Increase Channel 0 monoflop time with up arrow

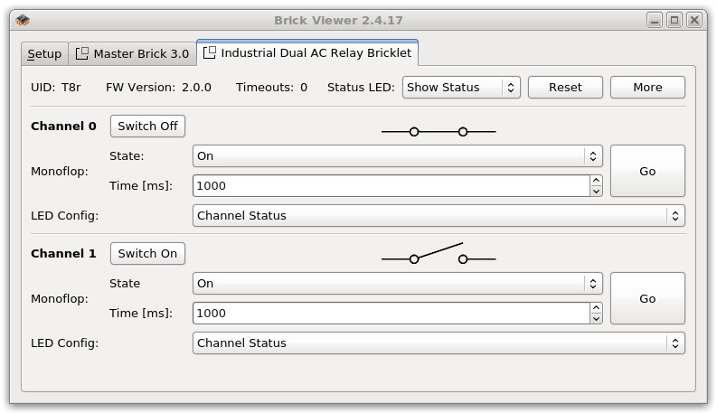pyautogui.click(x=596, y=181)
